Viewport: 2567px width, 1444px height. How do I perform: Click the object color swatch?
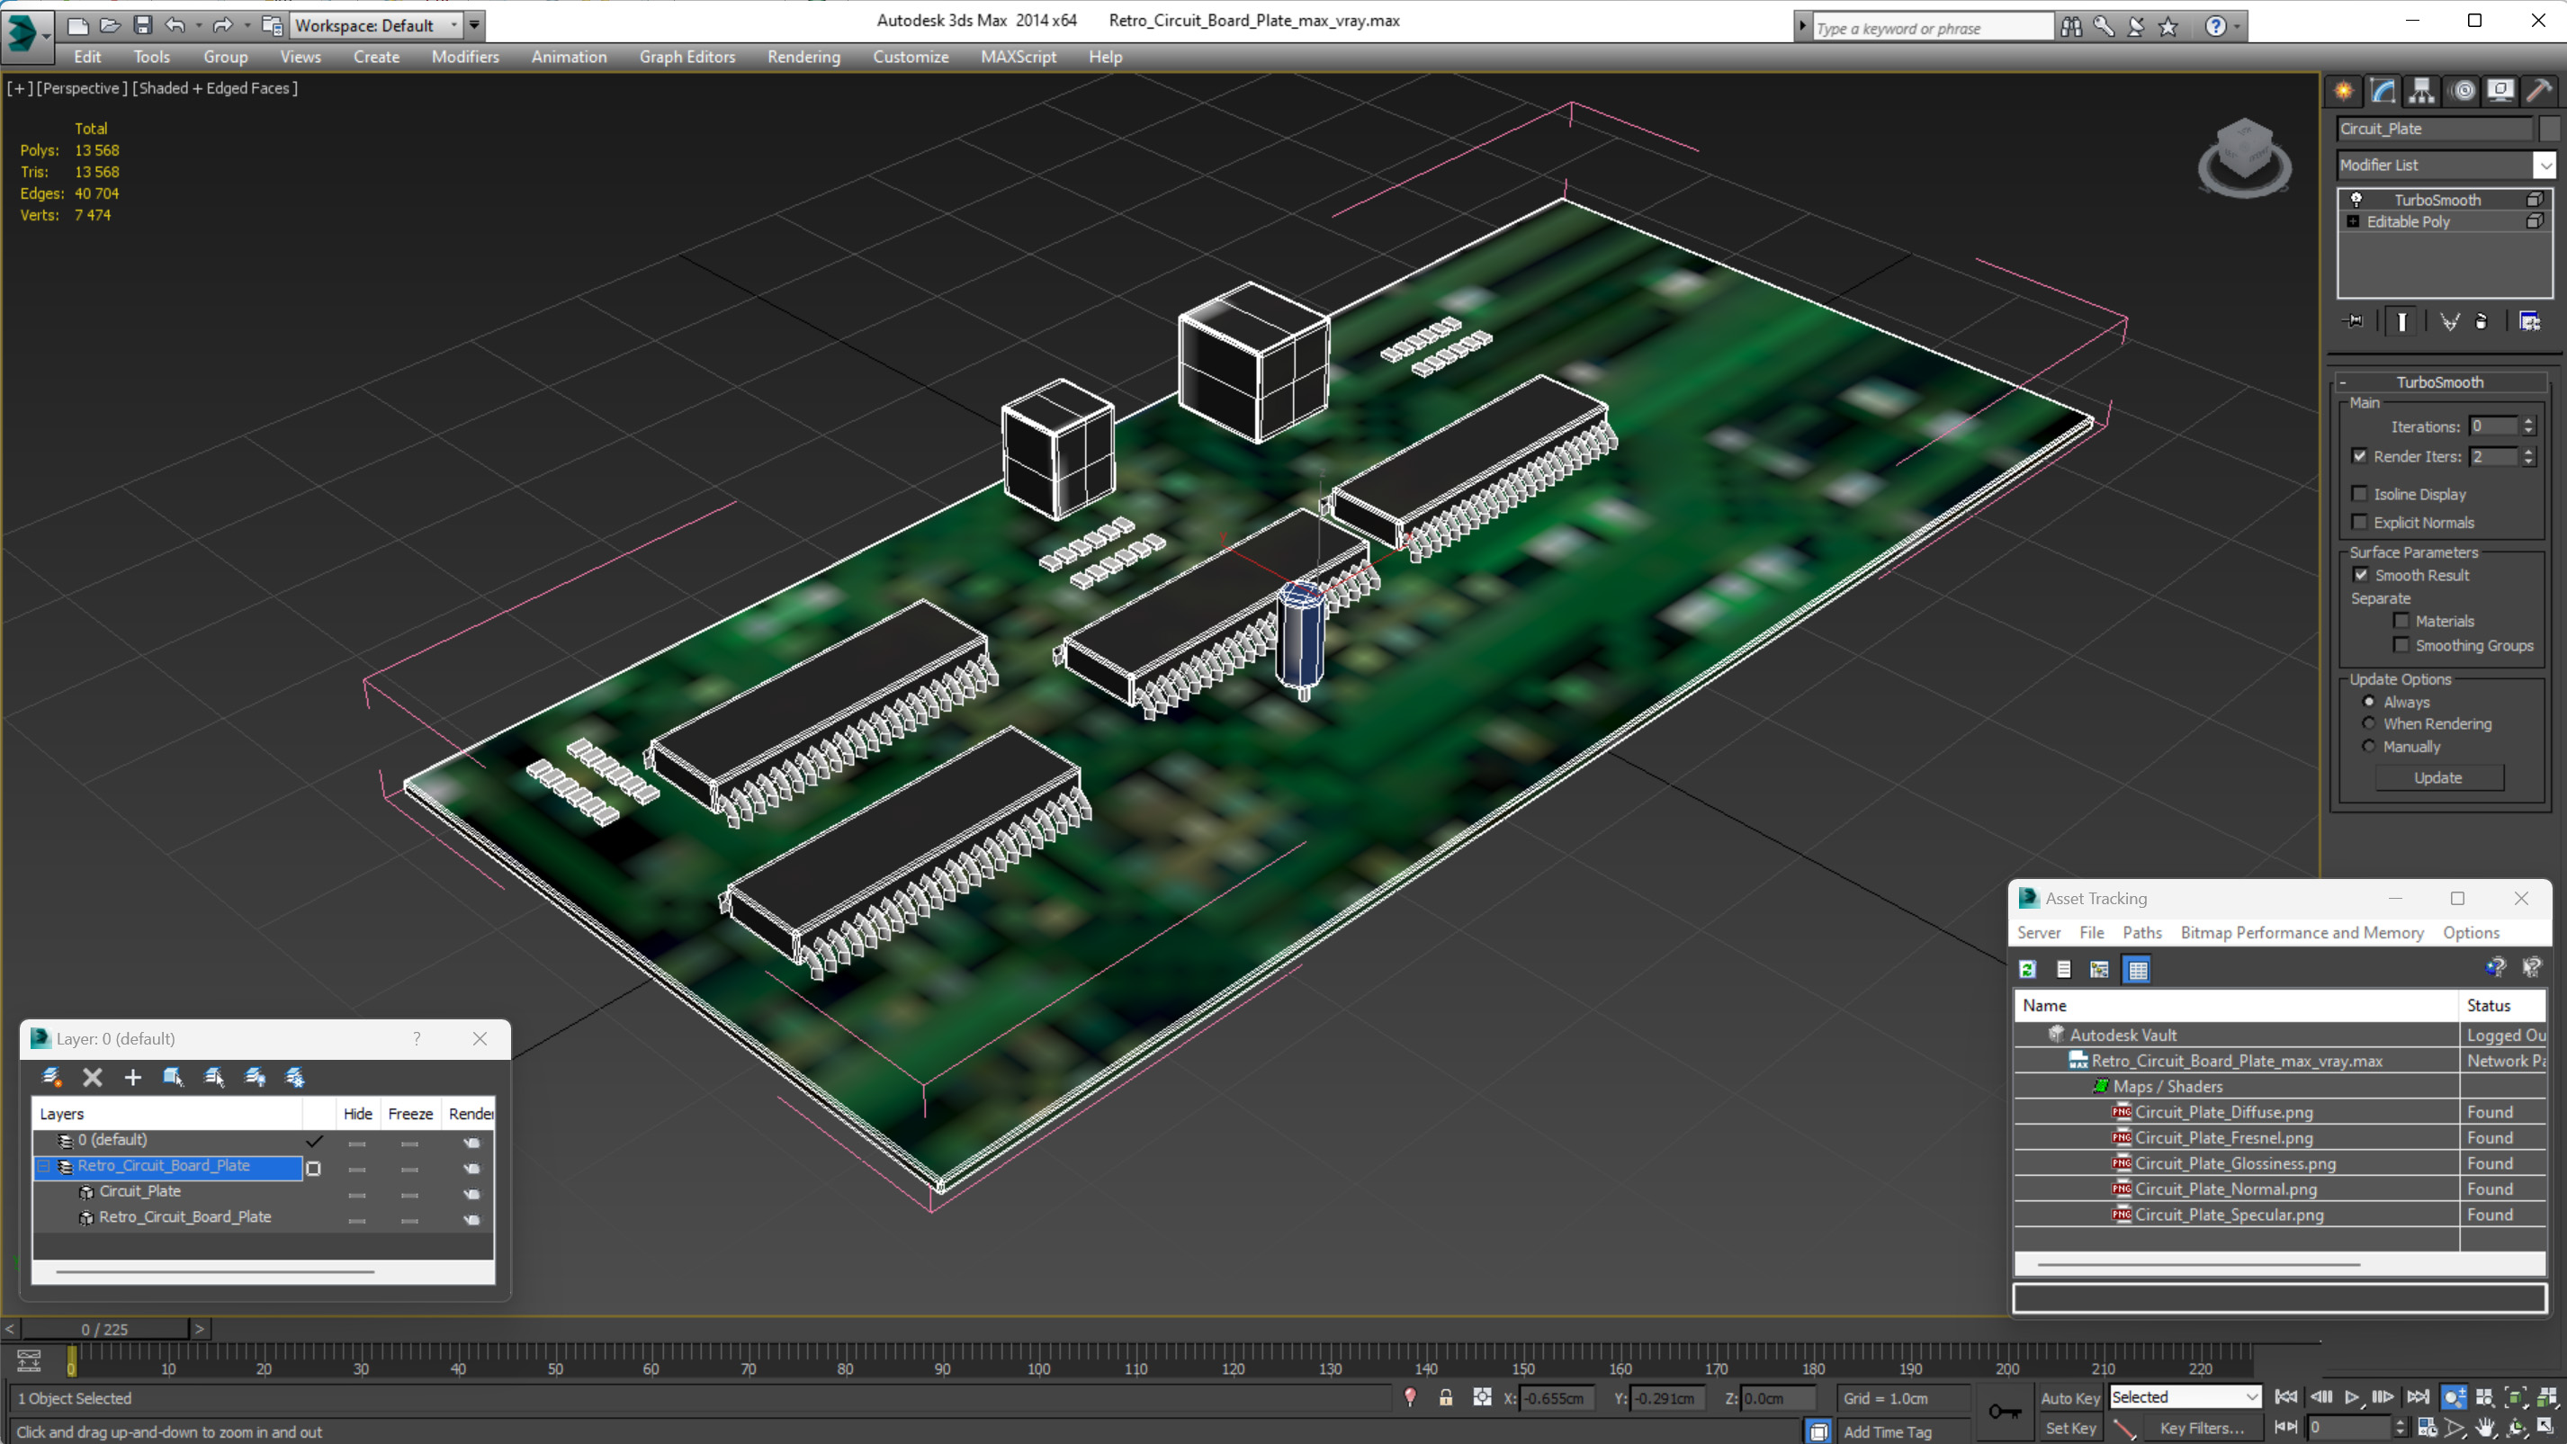(2549, 129)
